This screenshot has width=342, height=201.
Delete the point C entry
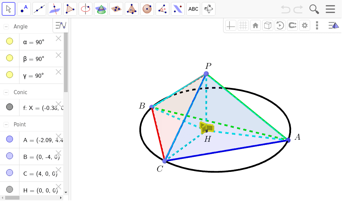[x=58, y=170]
